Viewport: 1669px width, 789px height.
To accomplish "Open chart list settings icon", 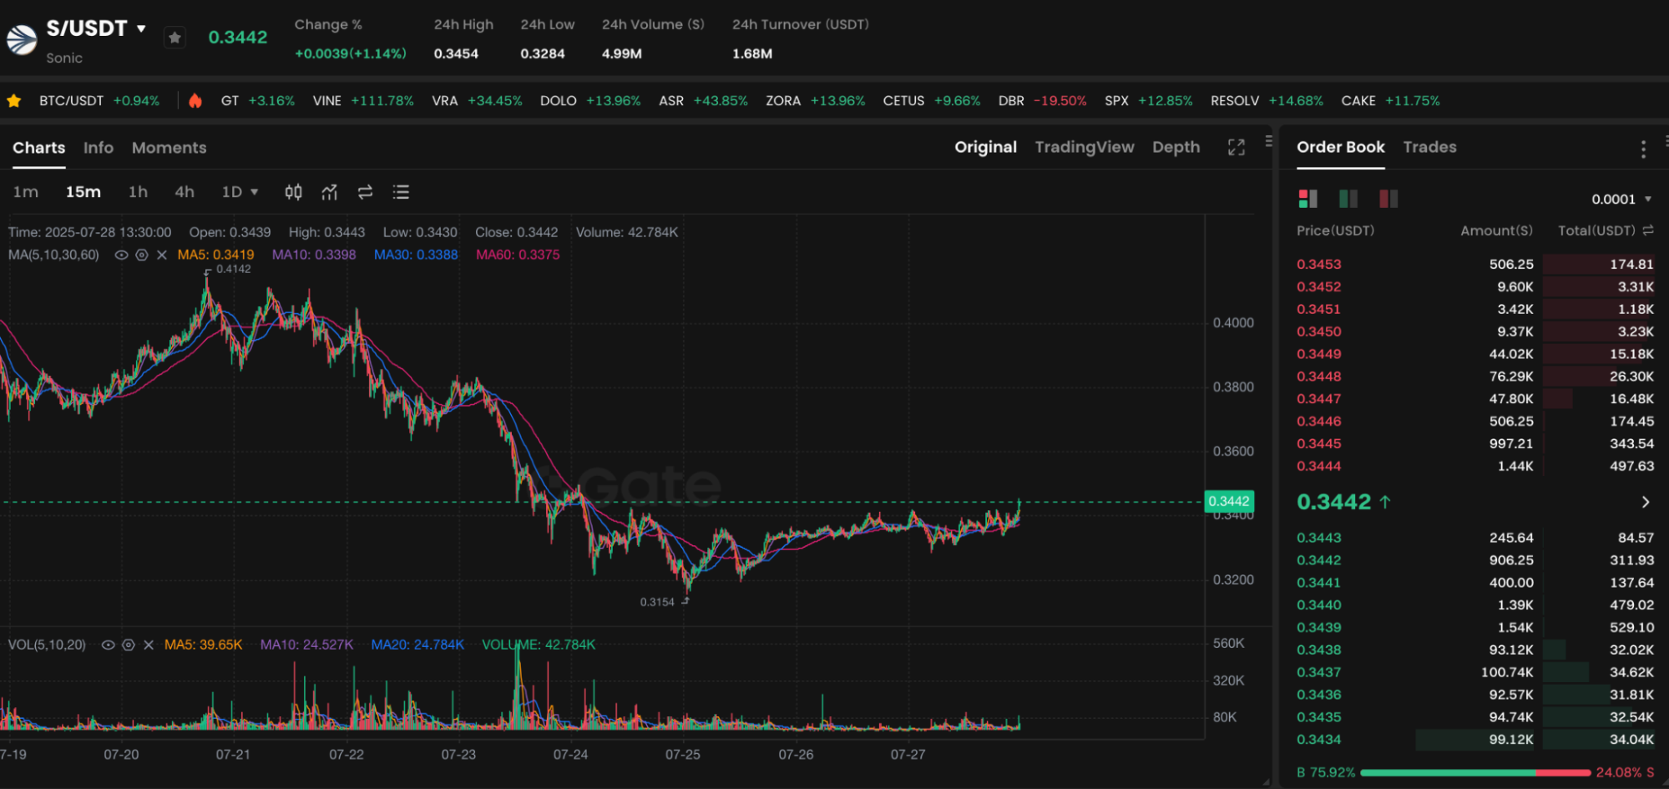I will [x=401, y=192].
